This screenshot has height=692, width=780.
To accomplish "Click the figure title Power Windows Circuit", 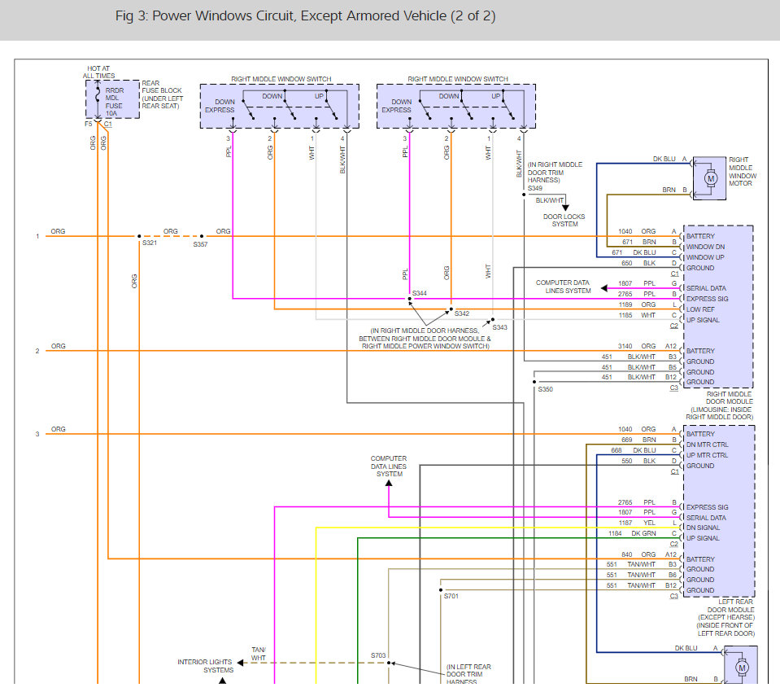I will [x=306, y=16].
